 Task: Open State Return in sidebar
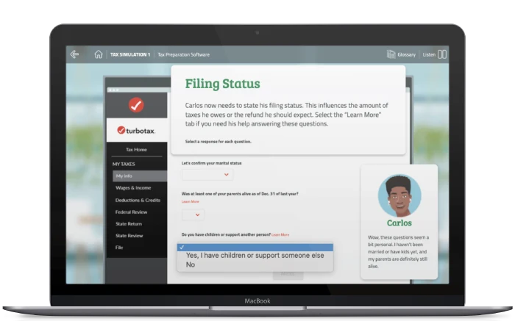pyautogui.click(x=127, y=223)
